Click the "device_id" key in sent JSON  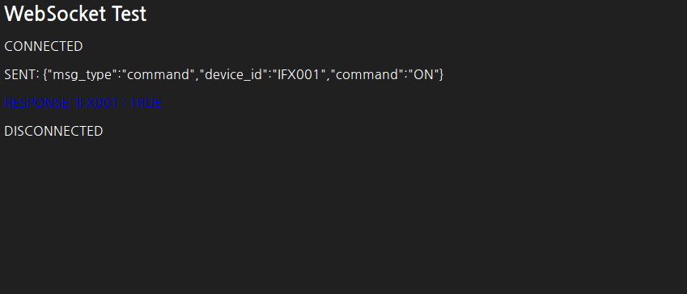click(234, 75)
